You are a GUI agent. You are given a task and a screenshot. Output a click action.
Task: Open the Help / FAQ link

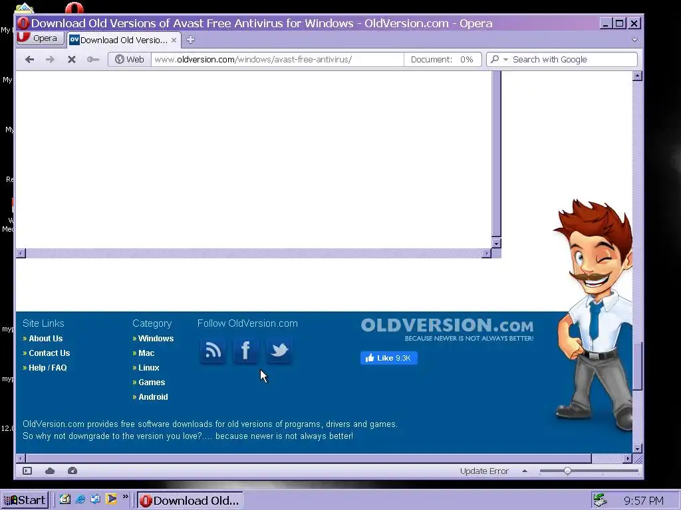tap(48, 368)
